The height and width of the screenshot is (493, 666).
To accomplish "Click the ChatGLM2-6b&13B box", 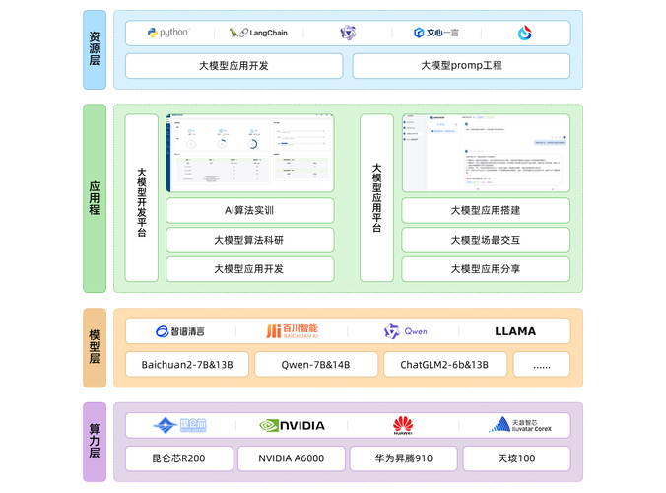I will (x=445, y=365).
